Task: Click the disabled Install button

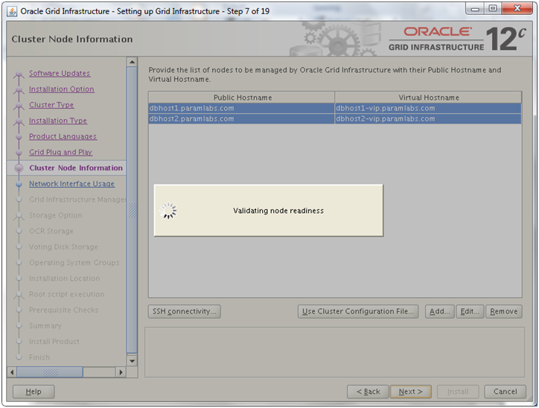Action: [x=458, y=392]
